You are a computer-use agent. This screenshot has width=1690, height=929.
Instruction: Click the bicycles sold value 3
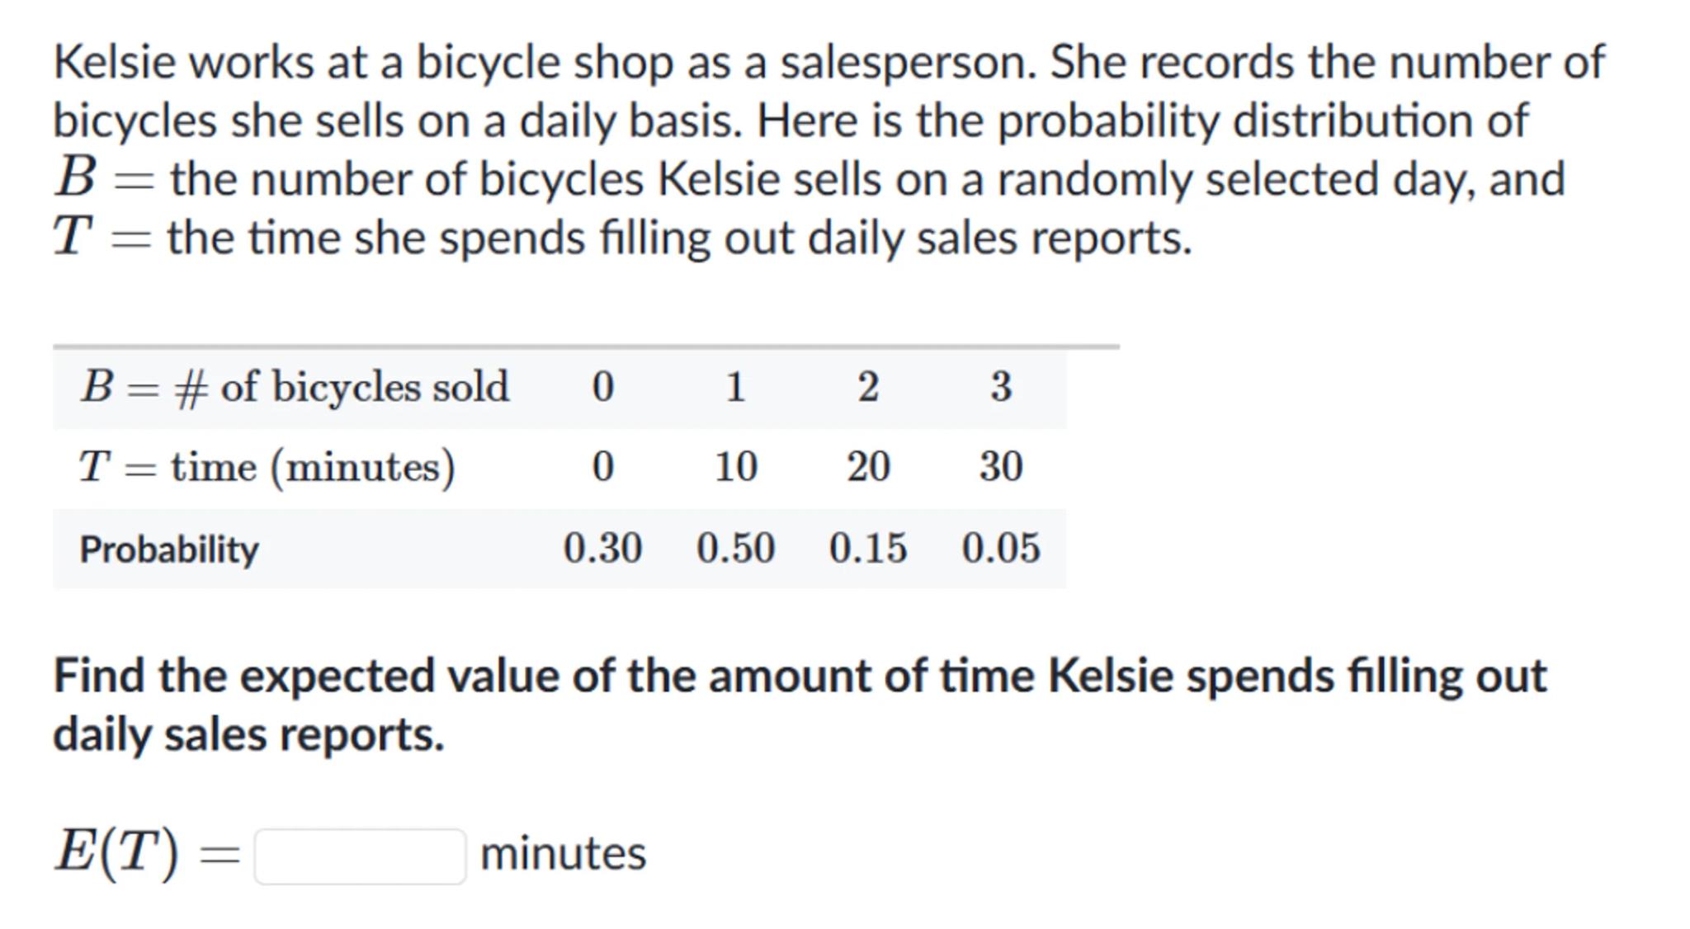(x=1001, y=387)
